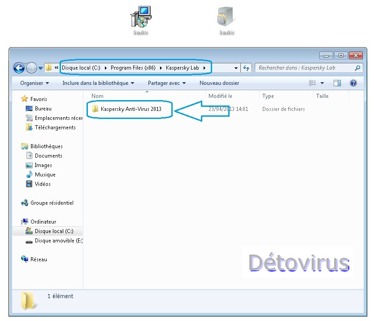Open Disque amovible (E:)

pos(59,241)
